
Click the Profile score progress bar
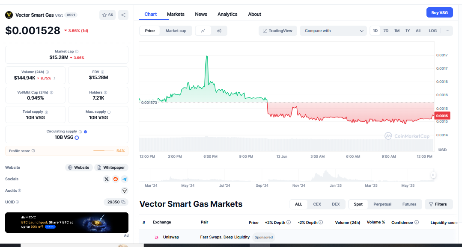click(104, 151)
